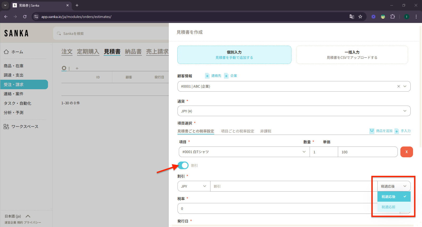Expand the currency JPY dropdown
422x227 pixels.
pos(294,111)
